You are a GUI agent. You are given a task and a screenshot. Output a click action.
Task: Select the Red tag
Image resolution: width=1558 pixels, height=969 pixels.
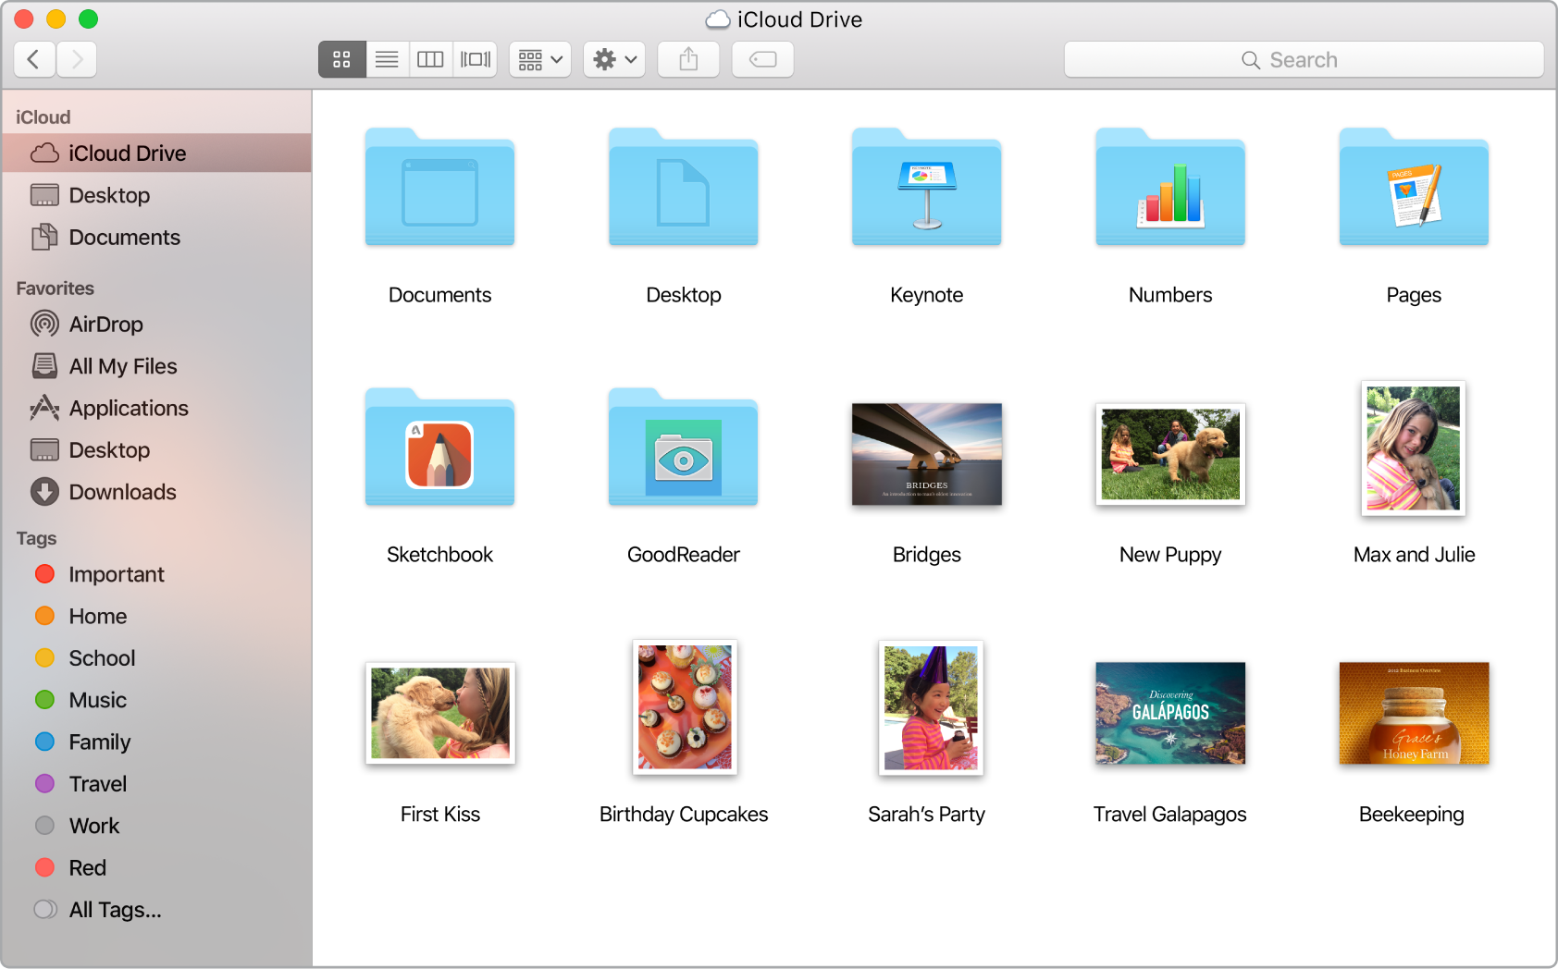(156, 868)
